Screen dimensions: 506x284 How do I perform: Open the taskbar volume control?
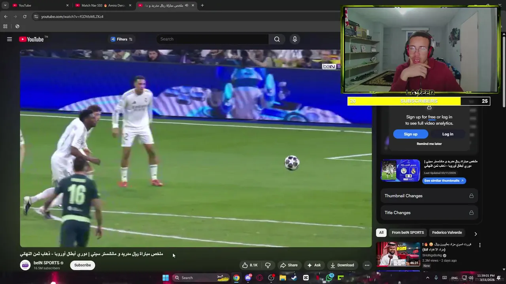pos(471,278)
